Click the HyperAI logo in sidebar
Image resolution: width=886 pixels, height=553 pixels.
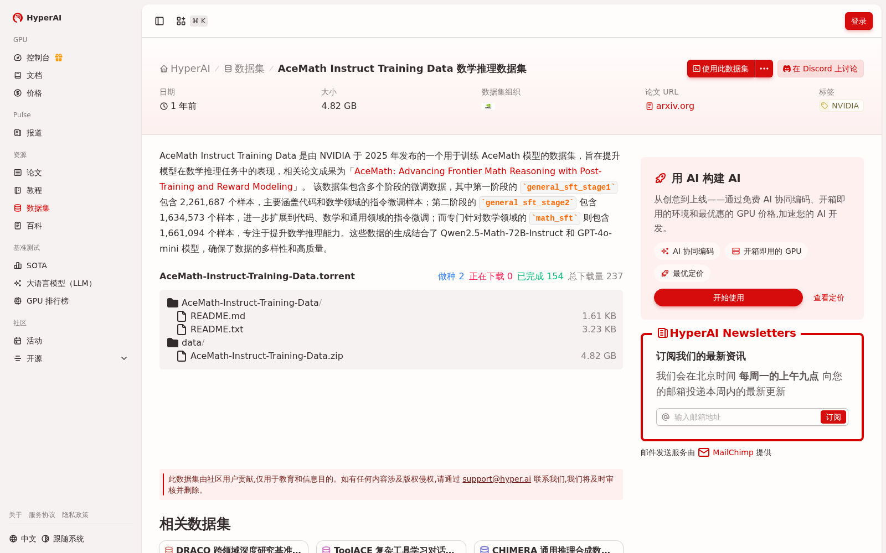point(37,18)
